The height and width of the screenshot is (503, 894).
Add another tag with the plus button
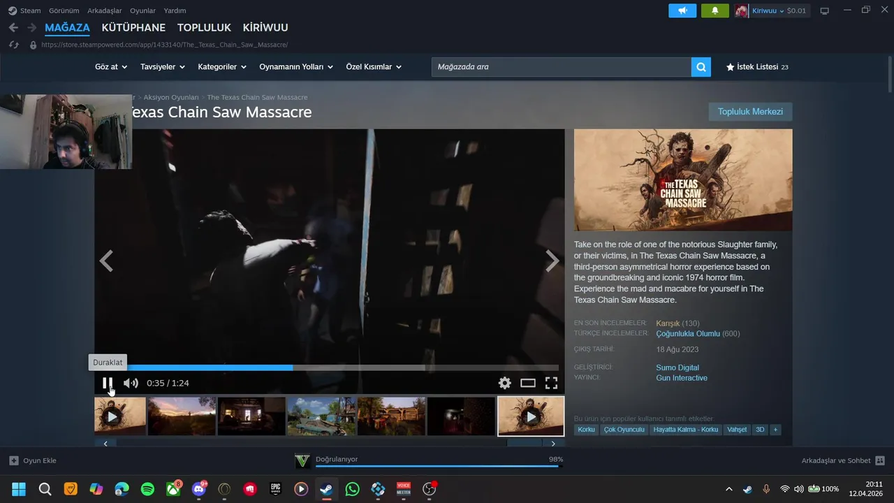point(775,430)
